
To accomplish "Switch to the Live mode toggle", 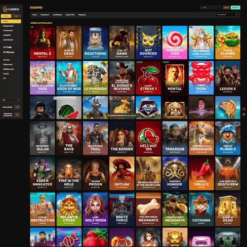I will [16, 16].
